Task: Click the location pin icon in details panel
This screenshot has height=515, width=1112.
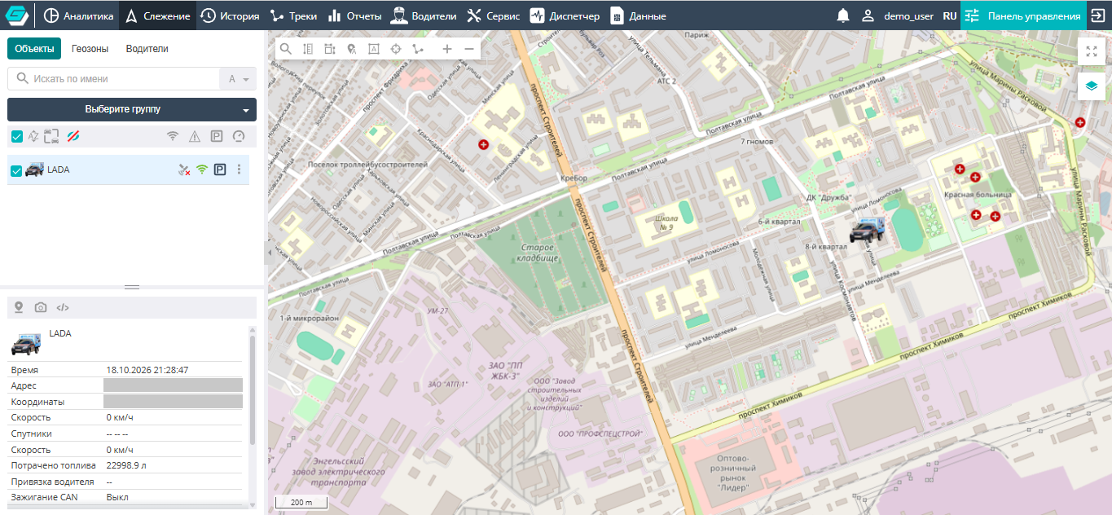Action: coord(19,307)
